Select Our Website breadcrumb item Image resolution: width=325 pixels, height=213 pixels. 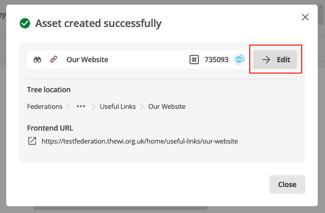[x=167, y=106]
